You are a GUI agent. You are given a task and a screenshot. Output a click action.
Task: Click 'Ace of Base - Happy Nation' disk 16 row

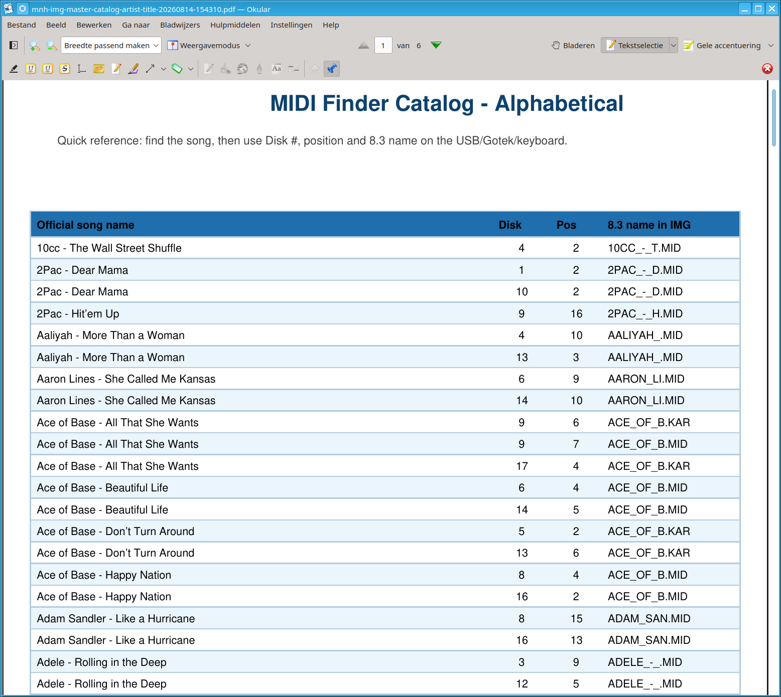coord(385,597)
